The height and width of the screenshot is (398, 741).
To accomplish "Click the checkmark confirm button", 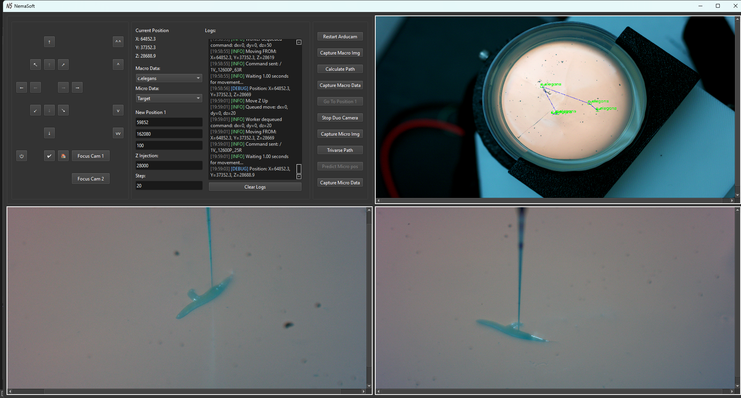I will (49, 156).
